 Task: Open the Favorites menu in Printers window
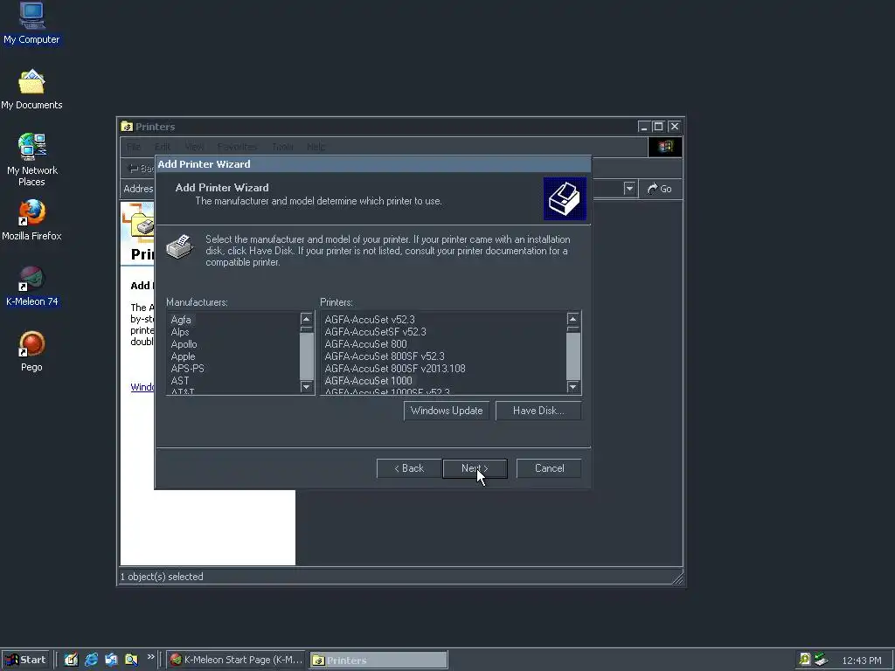click(238, 147)
